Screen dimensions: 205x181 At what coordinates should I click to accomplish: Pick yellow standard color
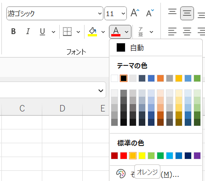[142, 156]
